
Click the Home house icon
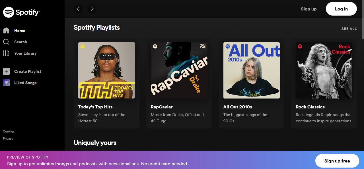[x=6, y=31]
